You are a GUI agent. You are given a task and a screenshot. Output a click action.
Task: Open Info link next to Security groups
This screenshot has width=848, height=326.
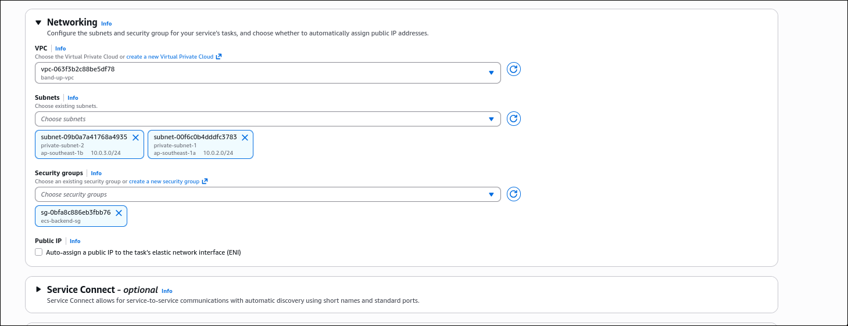pos(96,173)
